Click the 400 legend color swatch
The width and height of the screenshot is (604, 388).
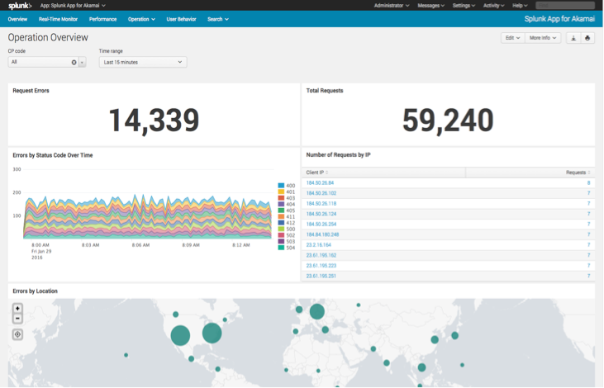(281, 186)
